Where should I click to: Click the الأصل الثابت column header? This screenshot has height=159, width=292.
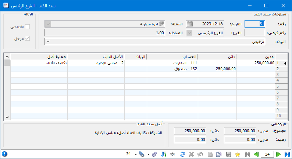[x=96, y=57]
